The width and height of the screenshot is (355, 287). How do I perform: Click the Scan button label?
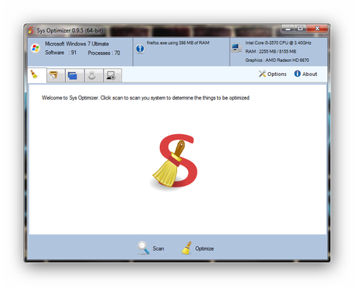(158, 249)
